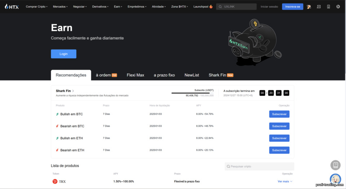Click the Inscreva-se button

coord(292,6)
